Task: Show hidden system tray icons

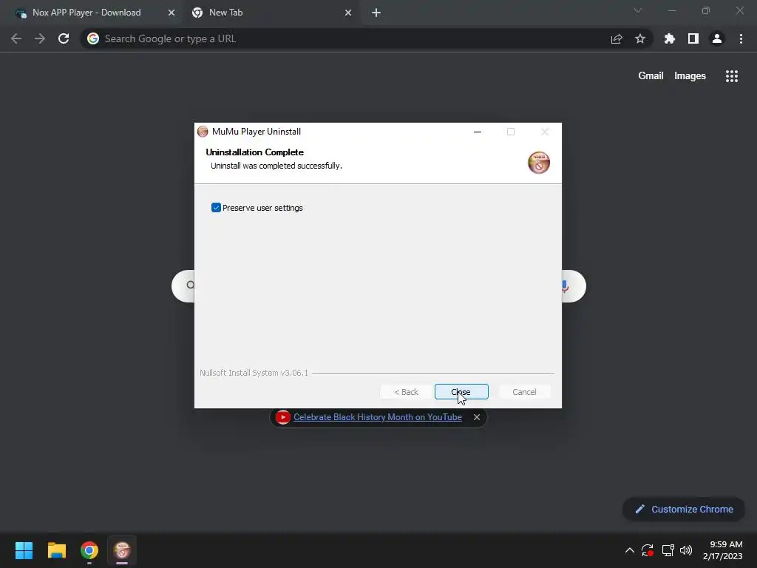Action: [630, 550]
